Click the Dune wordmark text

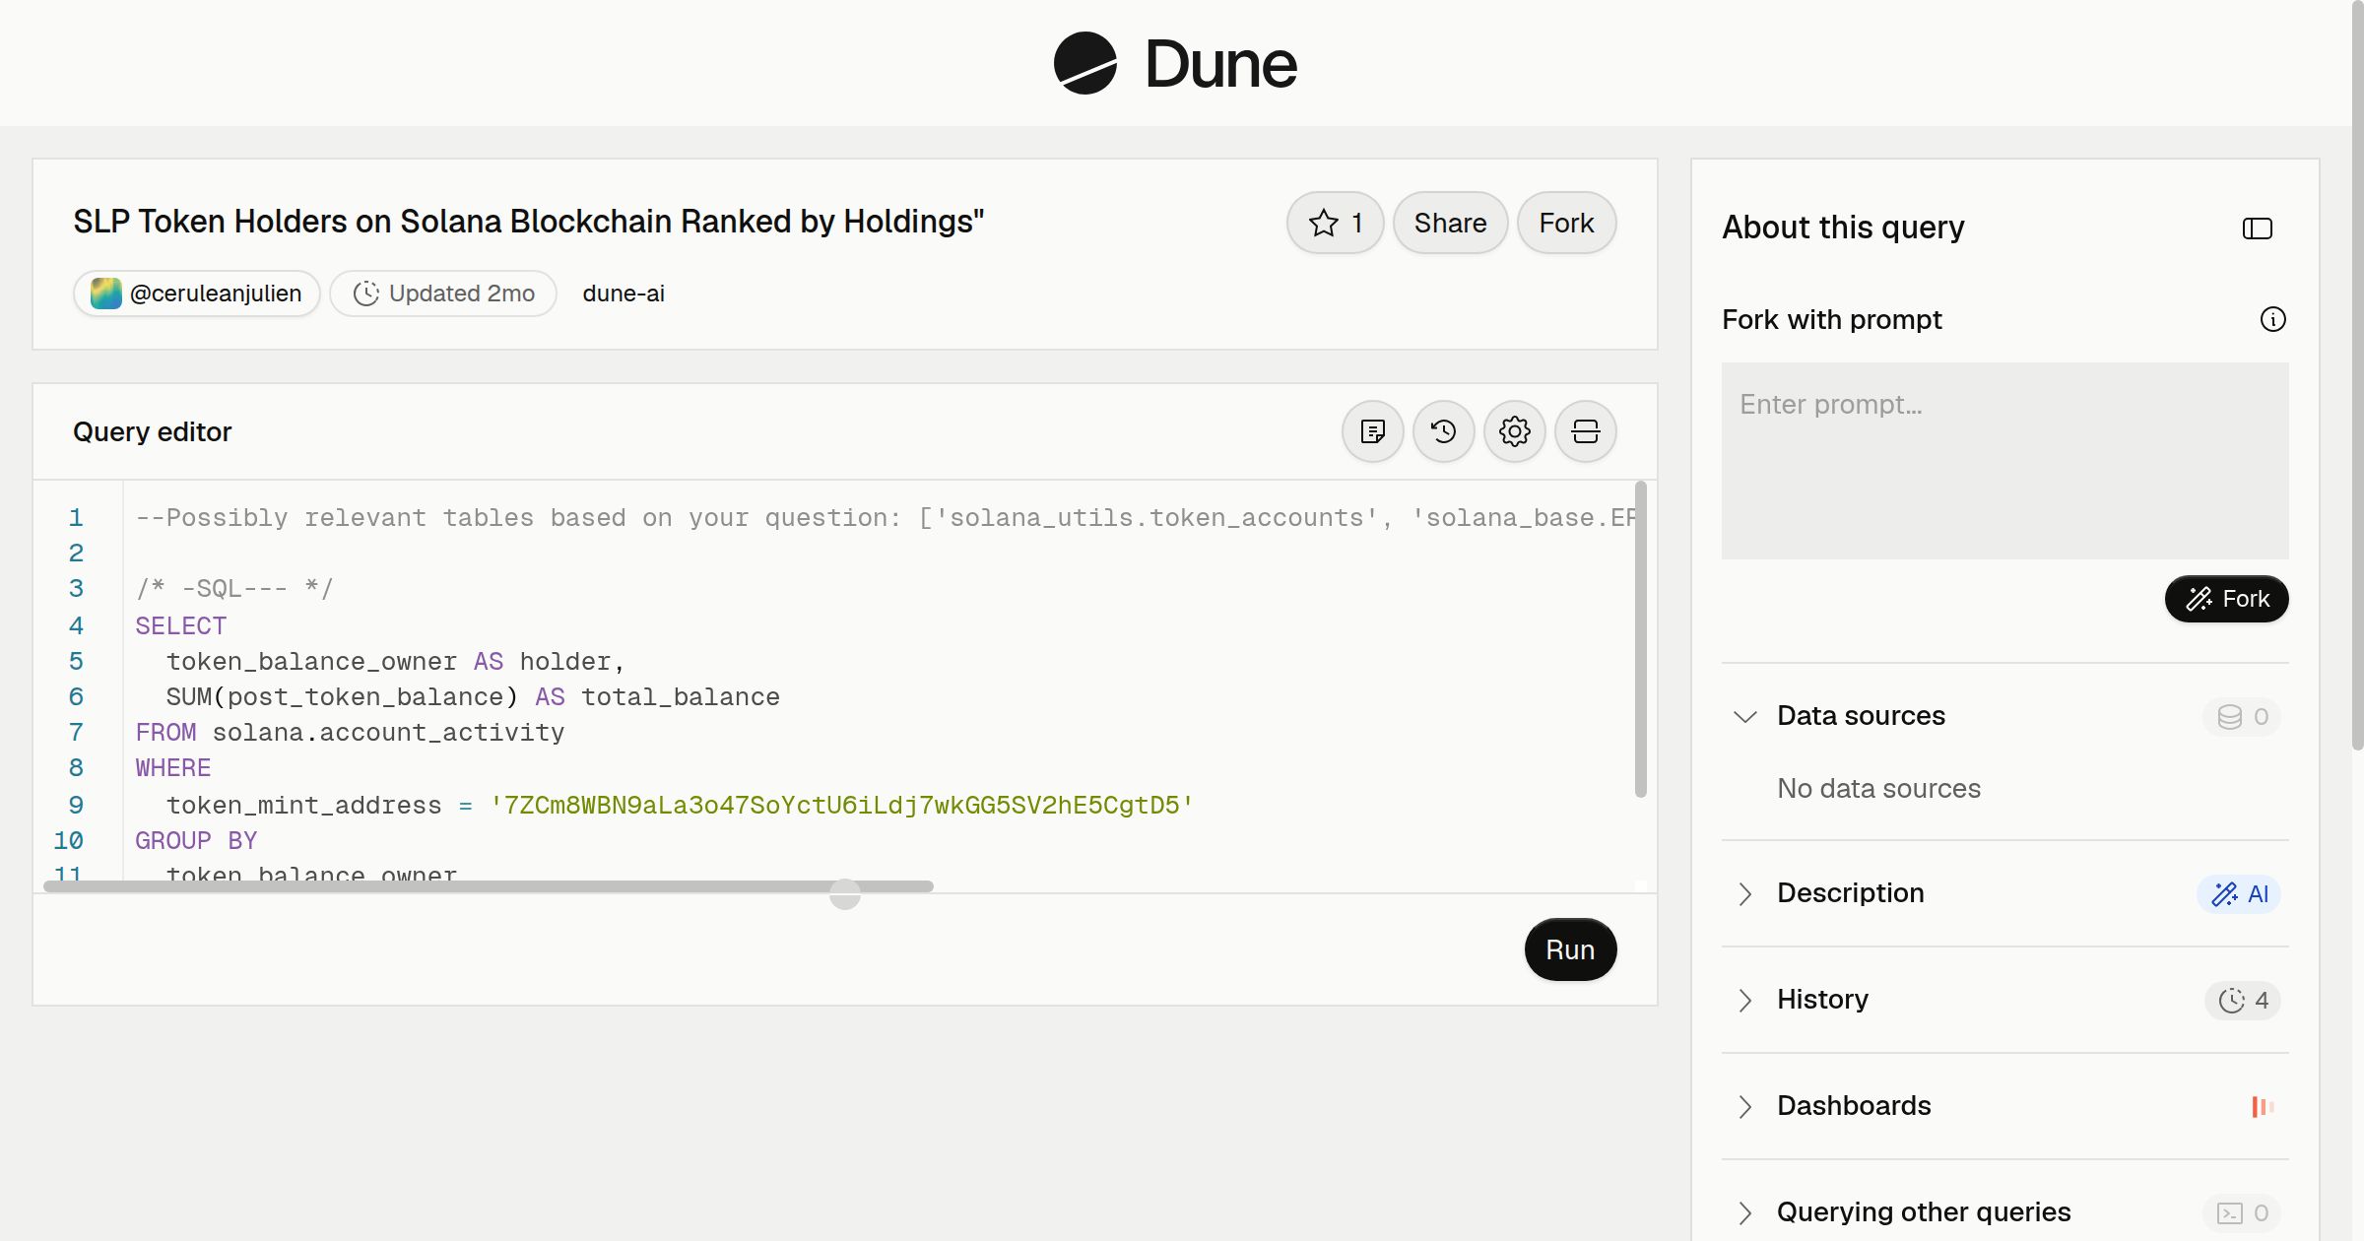click(x=1220, y=64)
